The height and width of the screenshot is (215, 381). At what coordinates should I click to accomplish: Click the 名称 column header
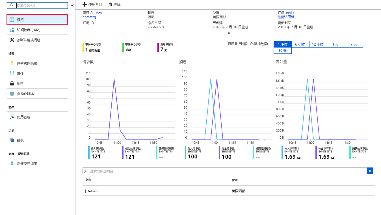88,180
